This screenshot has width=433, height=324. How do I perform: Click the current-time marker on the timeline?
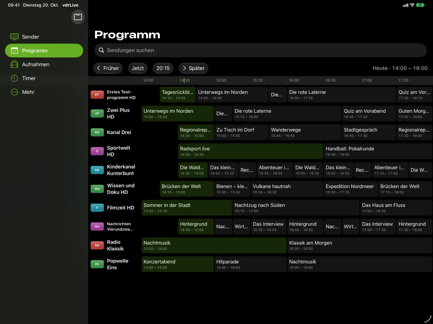[184, 80]
